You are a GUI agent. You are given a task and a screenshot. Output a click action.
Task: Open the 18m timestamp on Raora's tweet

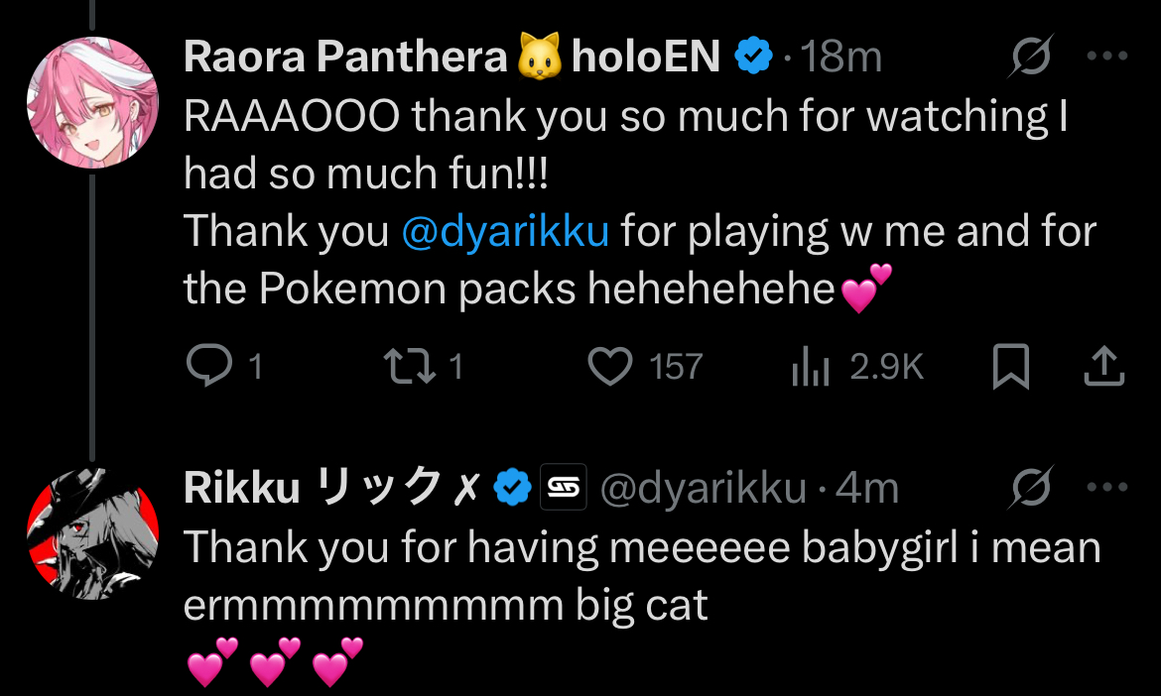841,58
